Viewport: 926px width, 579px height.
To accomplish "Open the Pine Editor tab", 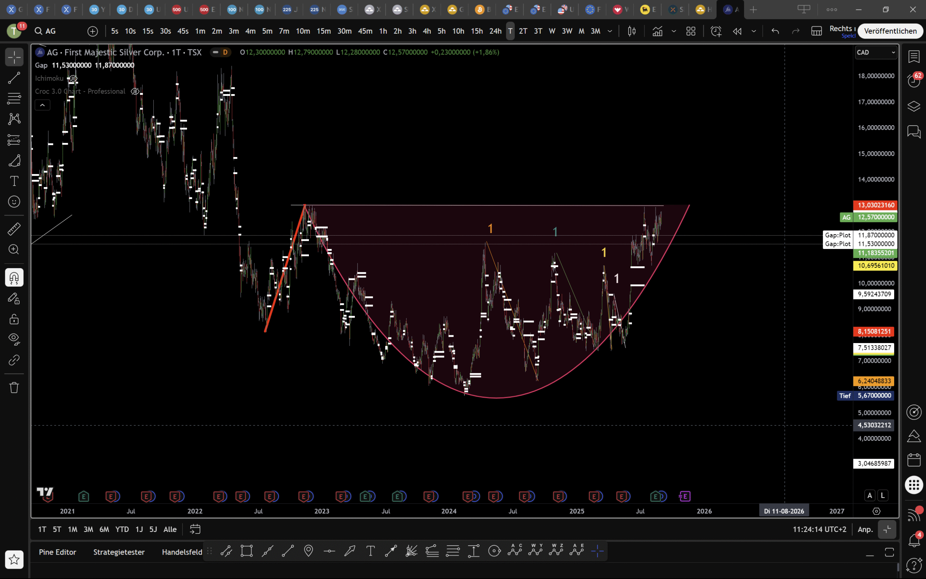I will click(57, 552).
